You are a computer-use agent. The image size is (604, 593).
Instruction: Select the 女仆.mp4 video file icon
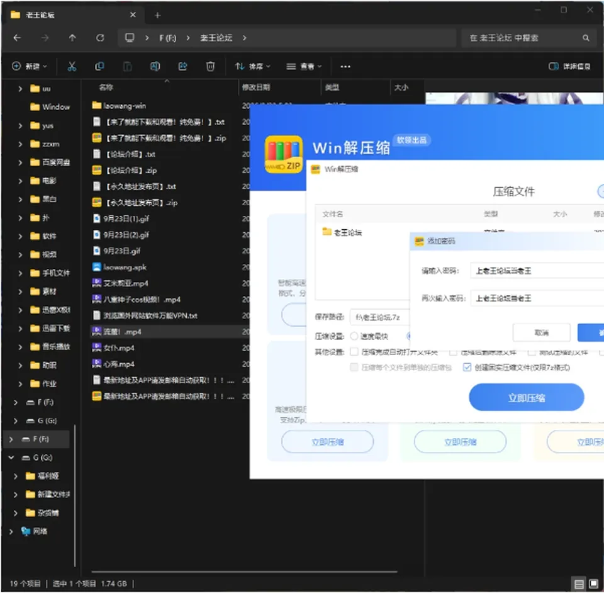coord(97,348)
